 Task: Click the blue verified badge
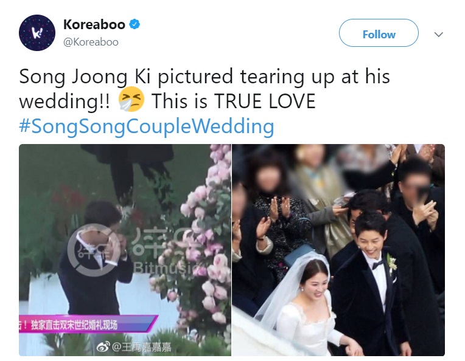coord(135,24)
